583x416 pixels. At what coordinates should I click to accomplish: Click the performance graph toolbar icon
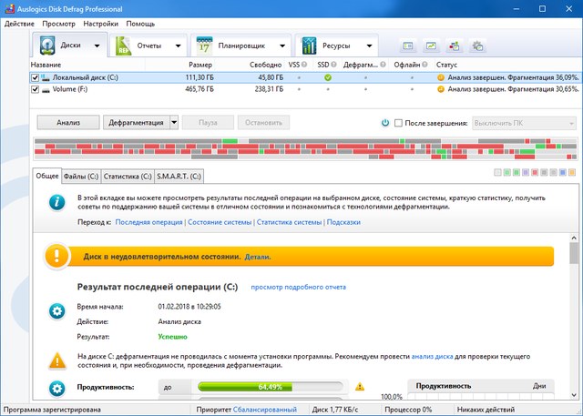[x=430, y=46]
